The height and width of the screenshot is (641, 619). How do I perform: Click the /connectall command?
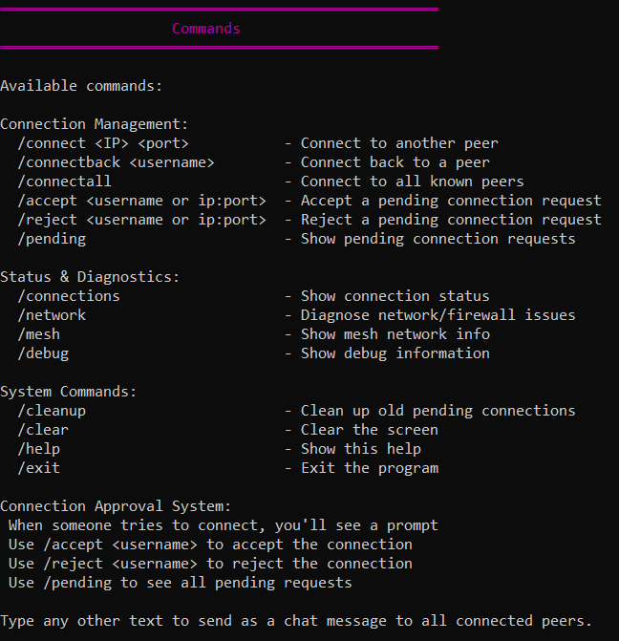[x=64, y=182]
